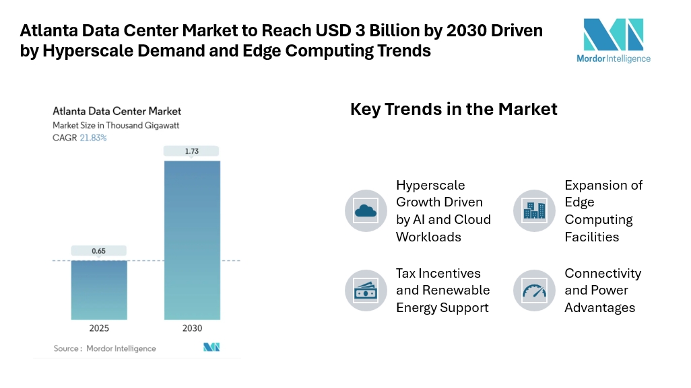Viewport: 691px width, 388px height.
Task: Click the 'Mordor Intelligence' wordmark under the logo
Action: click(614, 59)
